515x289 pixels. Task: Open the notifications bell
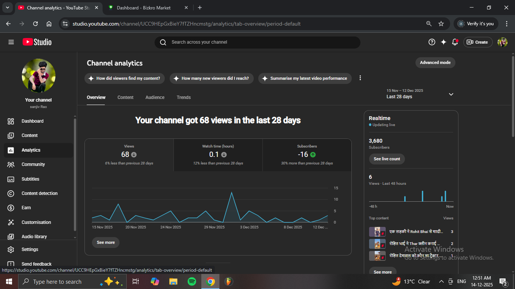click(x=455, y=42)
